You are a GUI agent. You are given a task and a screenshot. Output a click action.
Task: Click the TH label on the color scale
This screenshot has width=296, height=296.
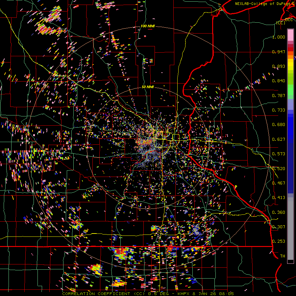(x=283, y=256)
